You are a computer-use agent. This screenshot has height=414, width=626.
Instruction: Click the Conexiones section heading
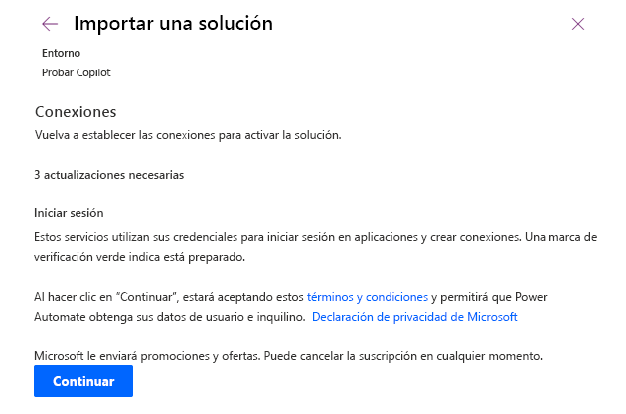(76, 112)
